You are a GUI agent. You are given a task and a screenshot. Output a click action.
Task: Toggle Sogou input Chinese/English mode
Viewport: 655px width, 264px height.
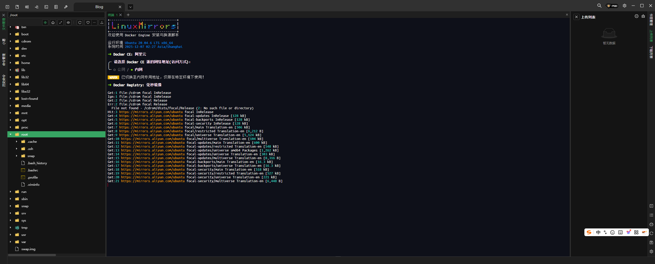click(x=598, y=232)
